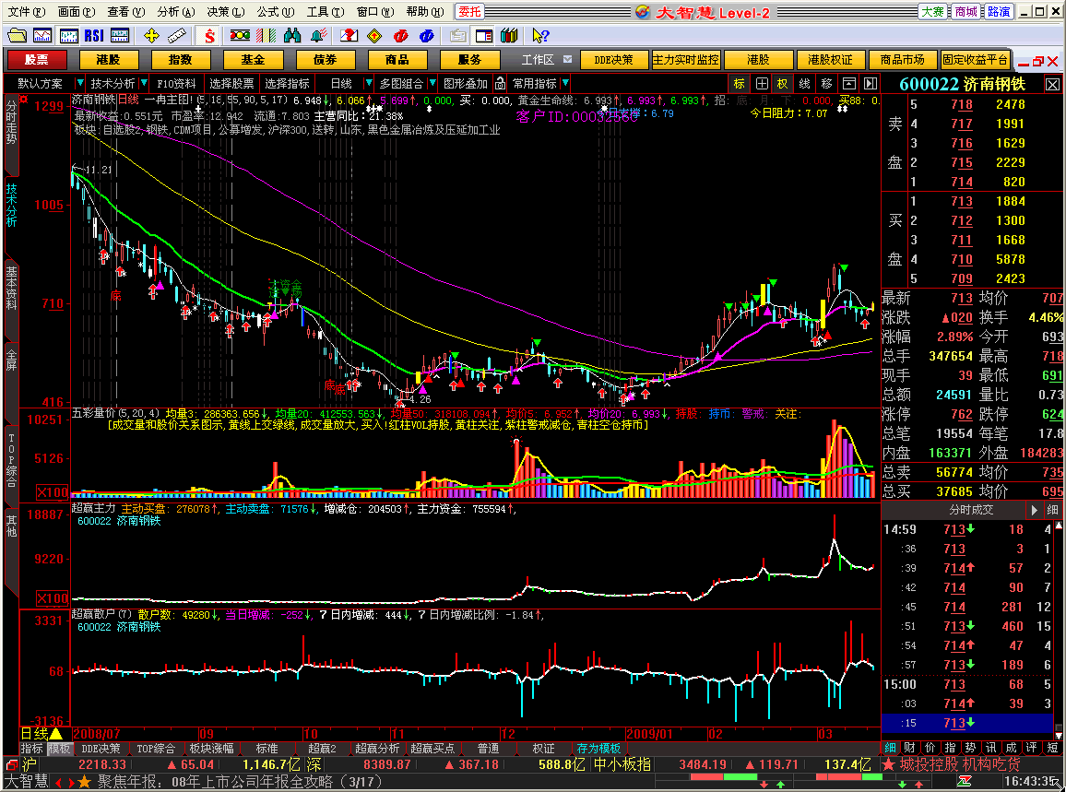Viewport: 1066px width, 792px height.
Task: Click the 港股权证 button
Action: pyautogui.click(x=830, y=60)
